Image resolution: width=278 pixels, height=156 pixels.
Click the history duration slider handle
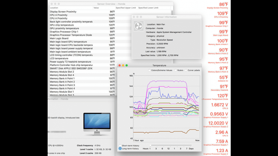pos(151,145)
